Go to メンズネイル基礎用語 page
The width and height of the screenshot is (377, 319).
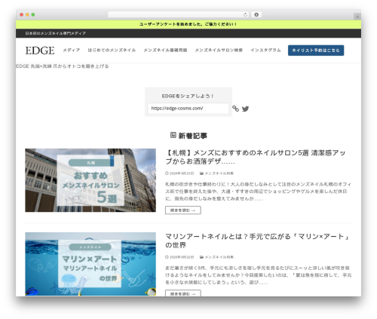(x=165, y=50)
